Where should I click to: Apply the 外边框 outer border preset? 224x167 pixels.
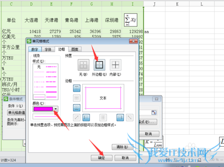pos(99,65)
